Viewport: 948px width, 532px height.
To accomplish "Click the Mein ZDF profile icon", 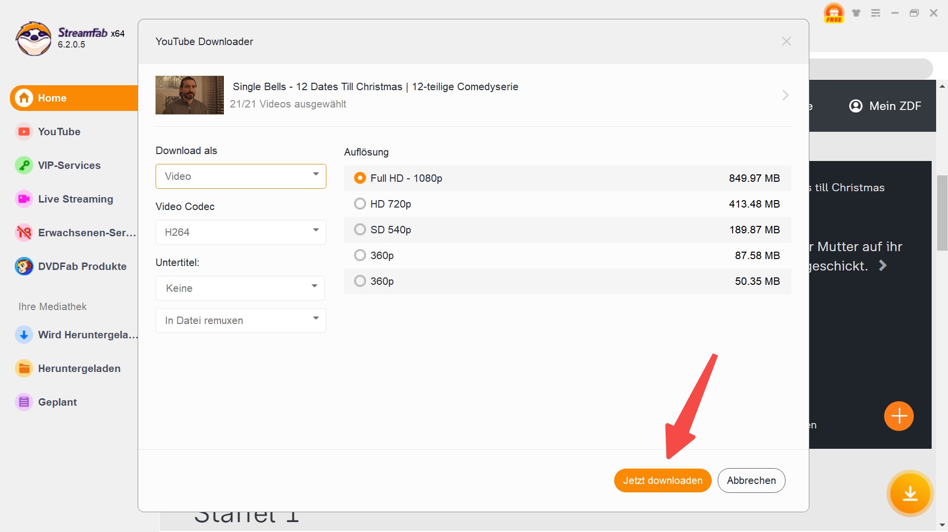I will [856, 106].
